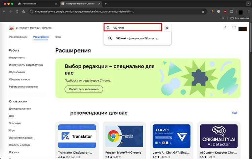Open the Freezen MateVPN Chrome thumbnail
Screen dimensions: 252x159
(x=124, y=136)
